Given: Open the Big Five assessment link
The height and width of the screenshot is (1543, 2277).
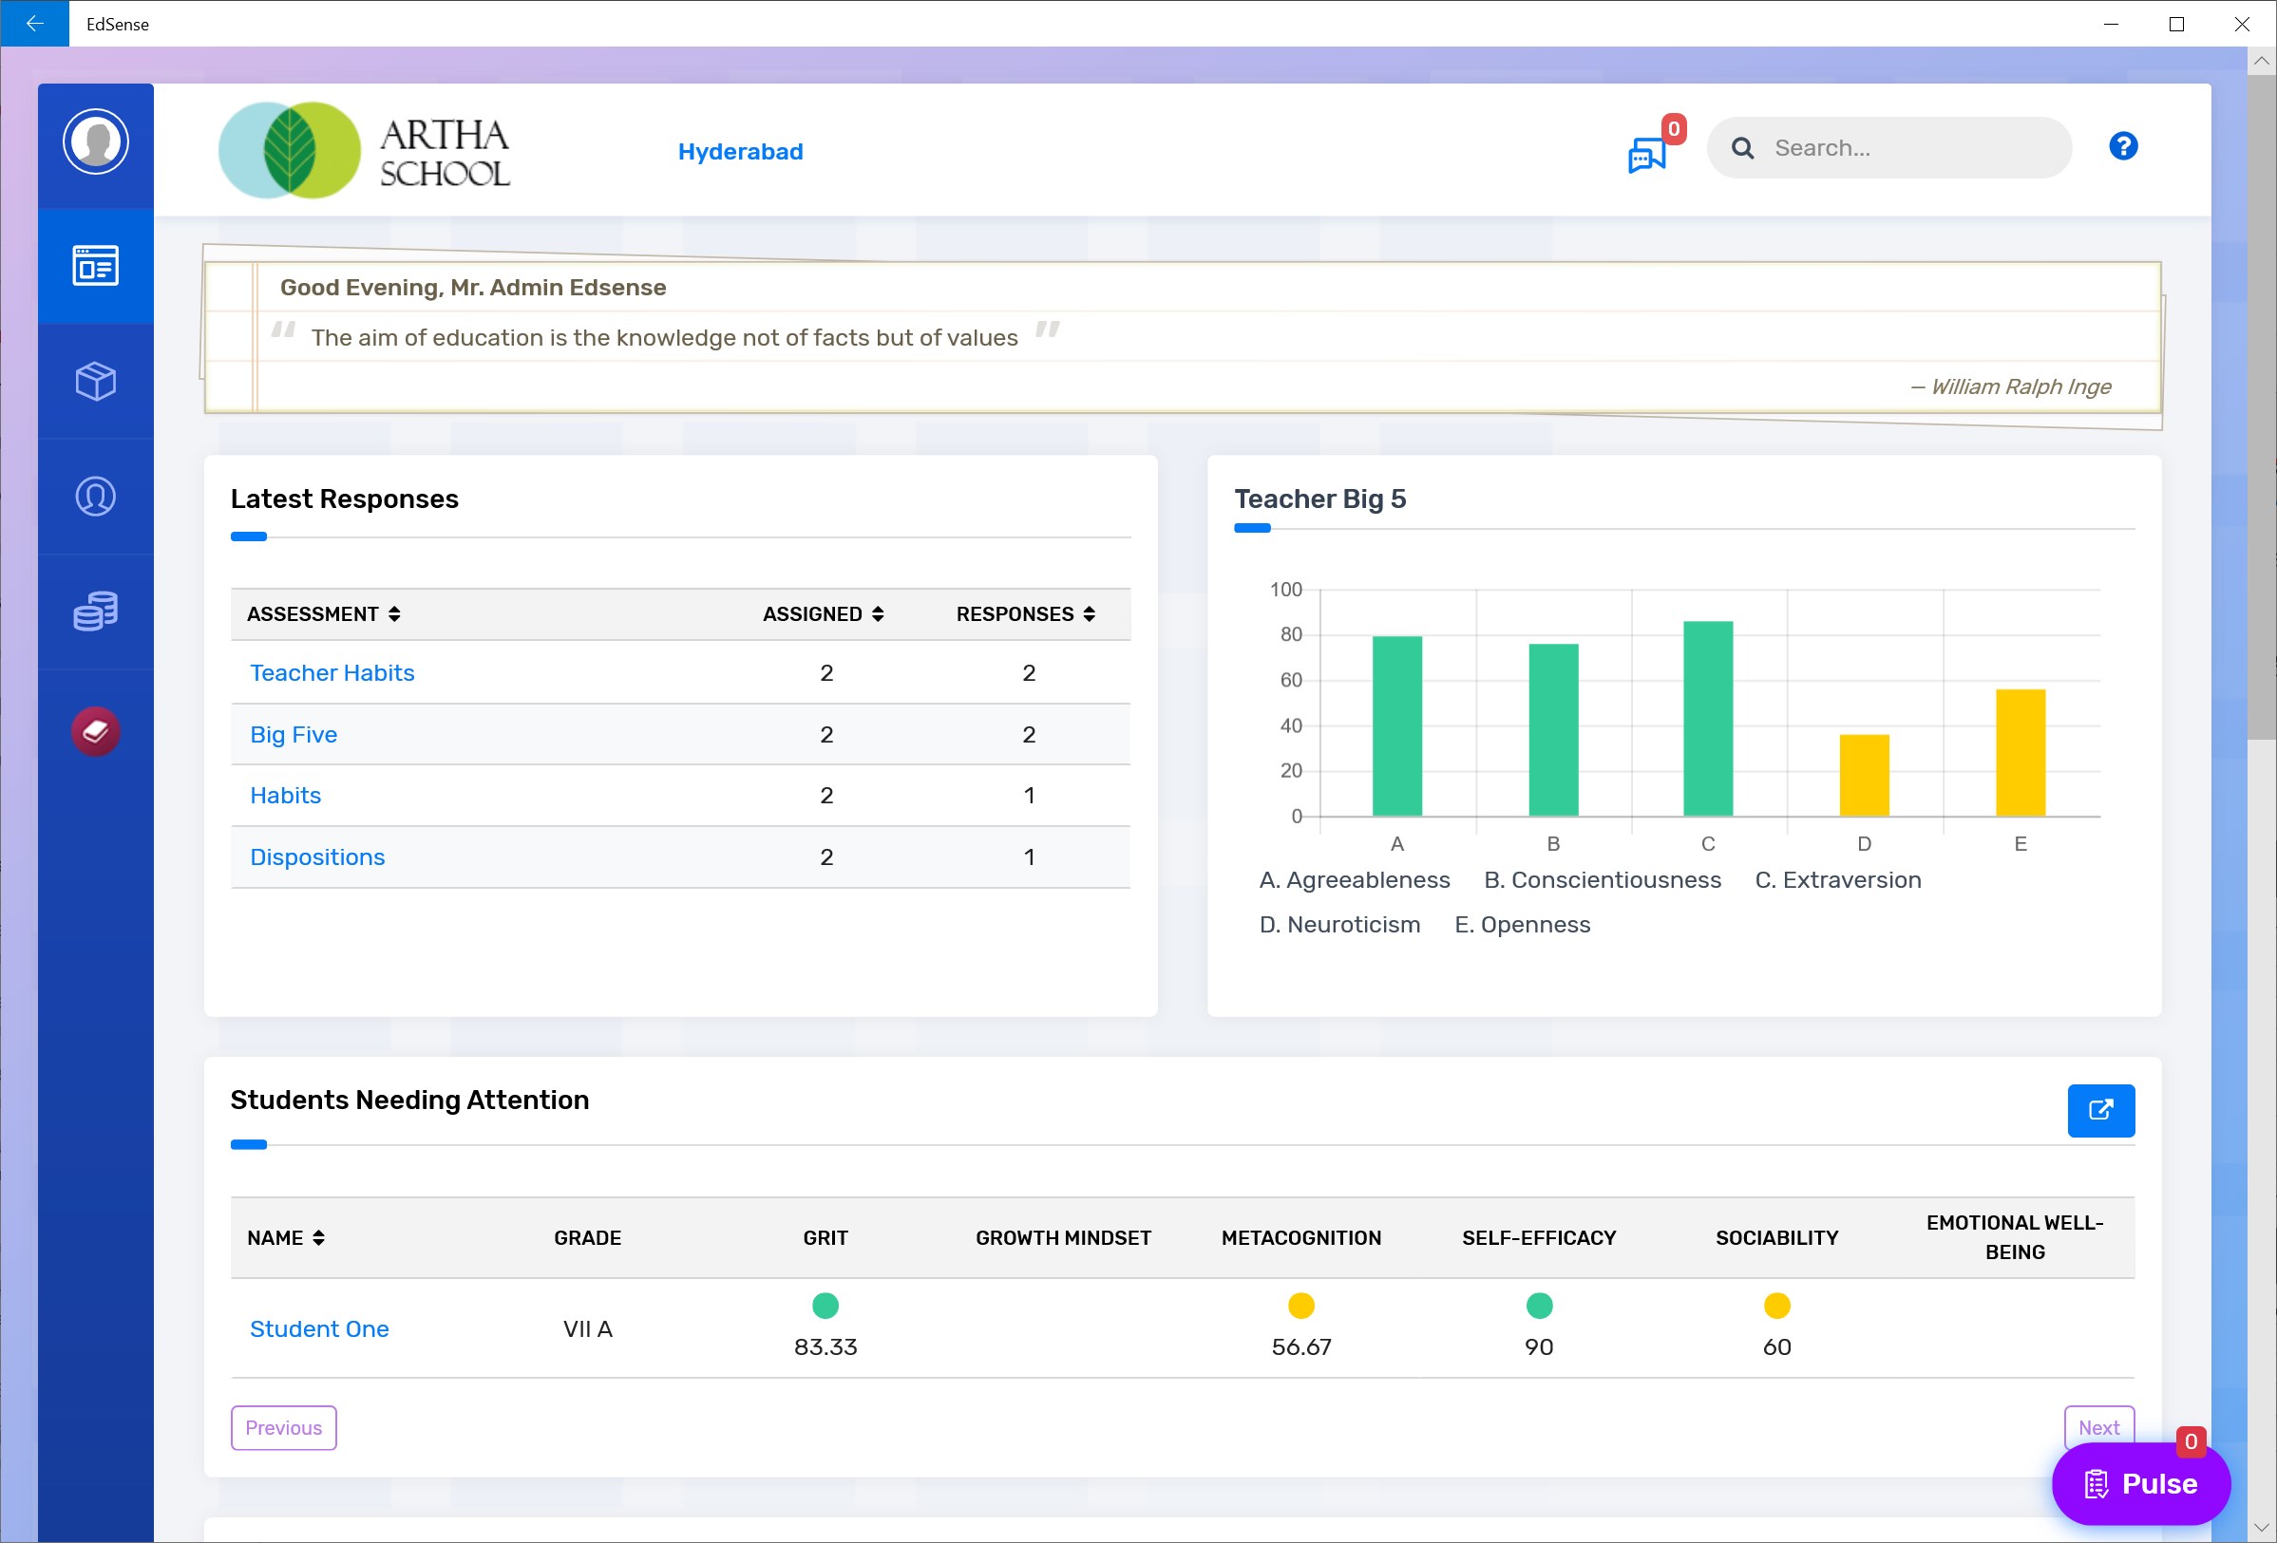Looking at the screenshot, I should pos(293,734).
